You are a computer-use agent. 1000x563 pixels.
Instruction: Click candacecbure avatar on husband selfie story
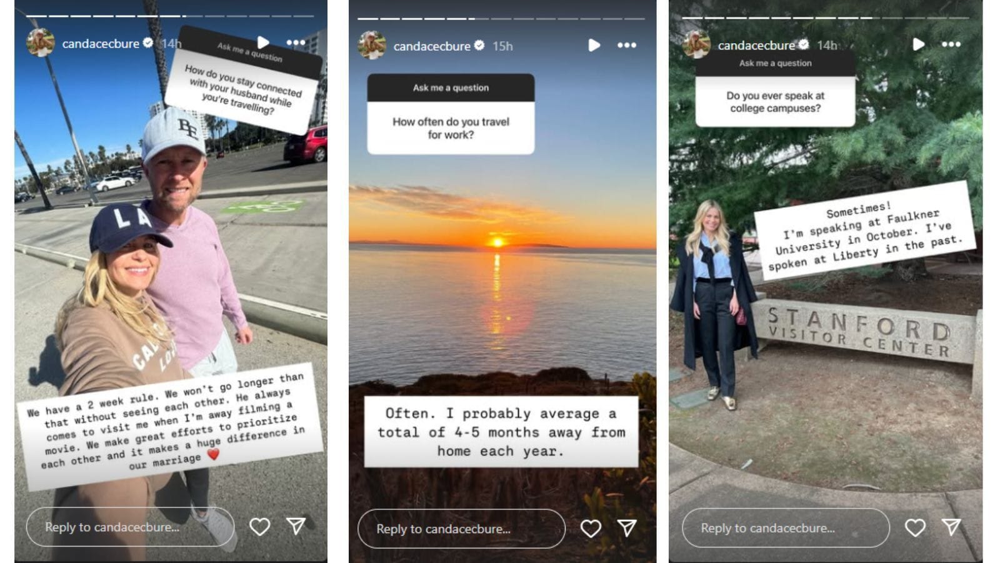coord(41,43)
